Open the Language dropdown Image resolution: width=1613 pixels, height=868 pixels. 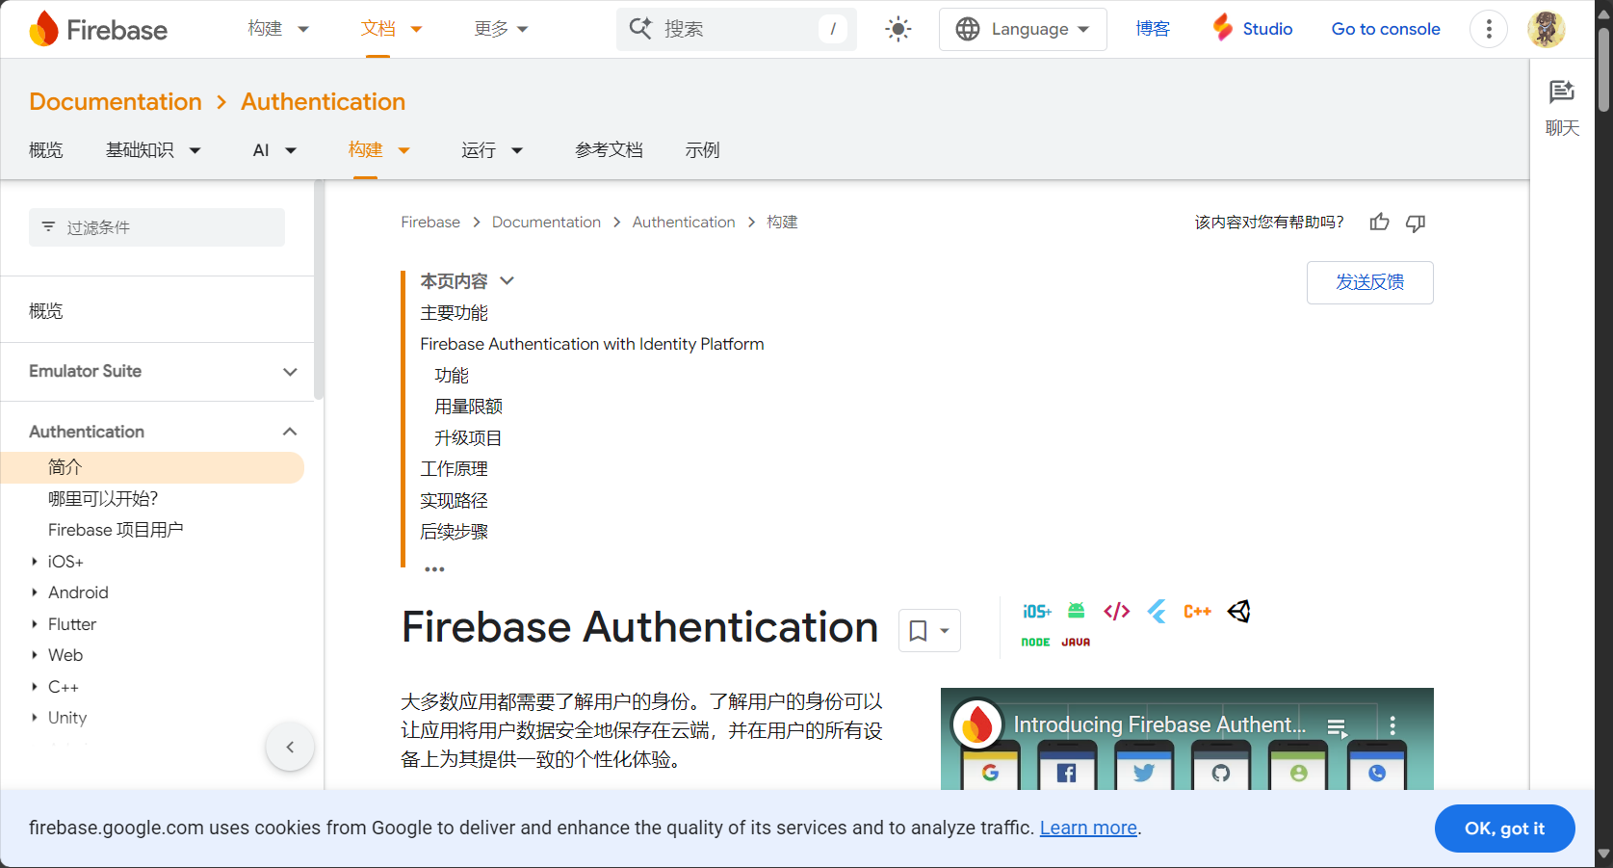[1023, 29]
